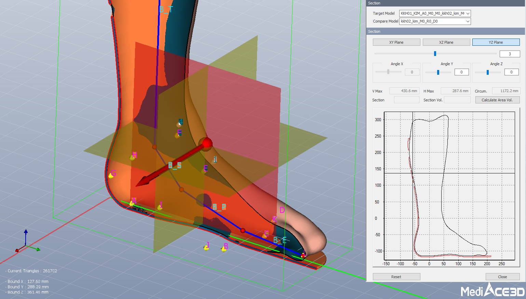The image size is (526, 299).
Task: Toggle the YZ Plane section view
Action: point(496,42)
